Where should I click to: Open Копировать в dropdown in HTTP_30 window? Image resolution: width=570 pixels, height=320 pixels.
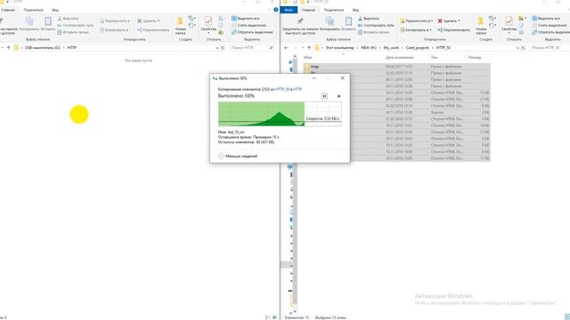tap(416, 29)
